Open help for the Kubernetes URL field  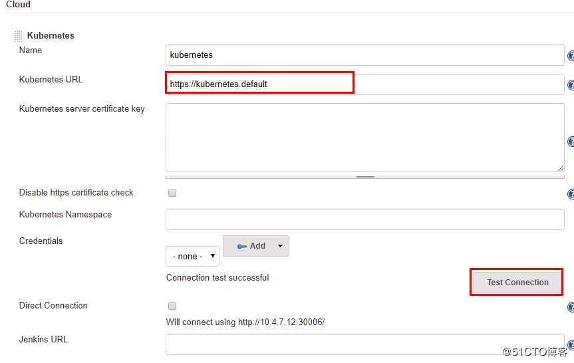pos(571,85)
